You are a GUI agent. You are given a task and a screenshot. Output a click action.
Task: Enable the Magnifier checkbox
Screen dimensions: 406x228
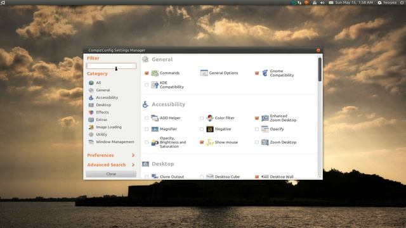coord(147,129)
